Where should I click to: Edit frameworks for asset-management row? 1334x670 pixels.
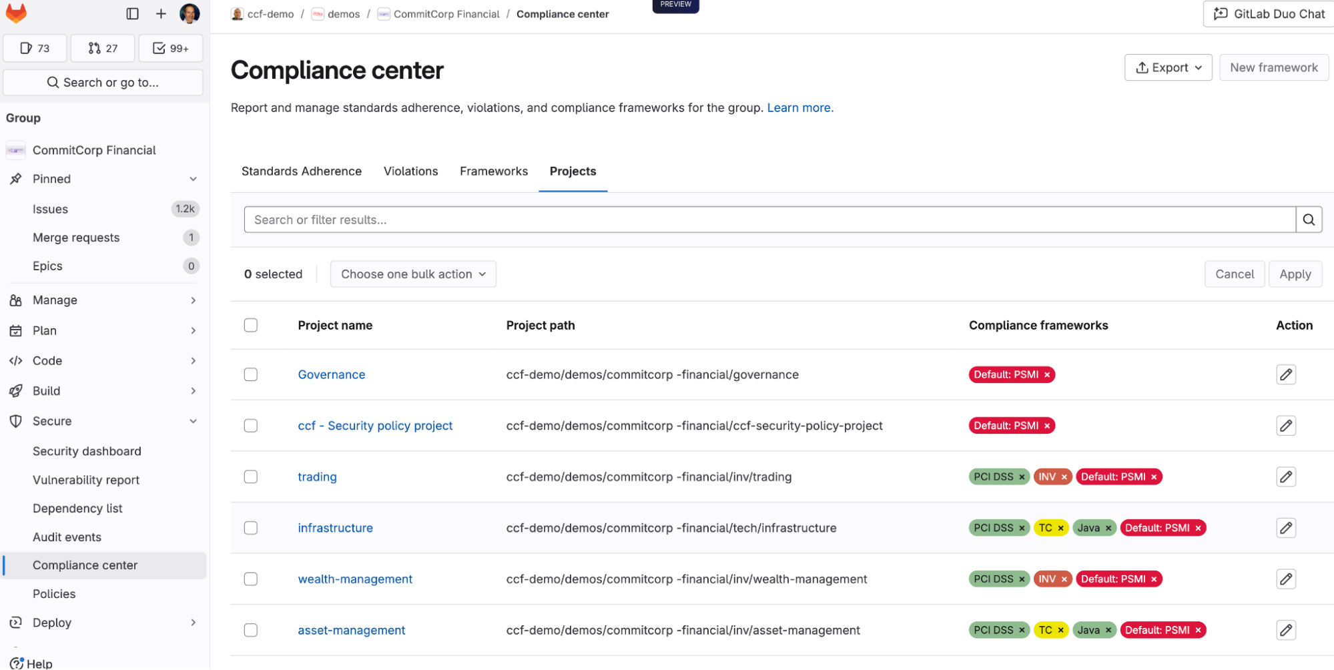1285,630
